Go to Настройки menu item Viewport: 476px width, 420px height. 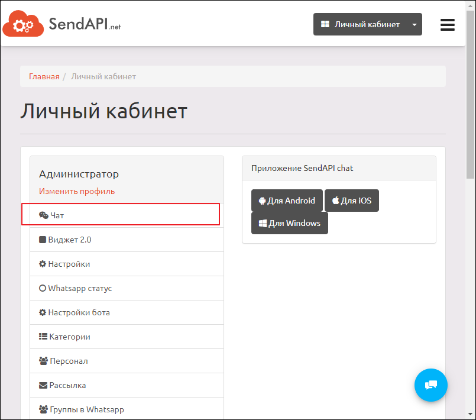69,264
